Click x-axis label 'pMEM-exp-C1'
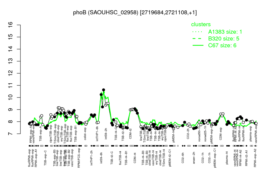This screenshot has height=170, width=272. [x=215, y=158]
